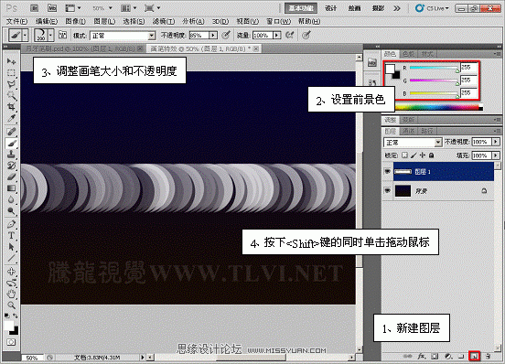Viewport: 505px width, 364px height.
Task: Select the 3D Rotate tool
Action: (x=11, y=272)
